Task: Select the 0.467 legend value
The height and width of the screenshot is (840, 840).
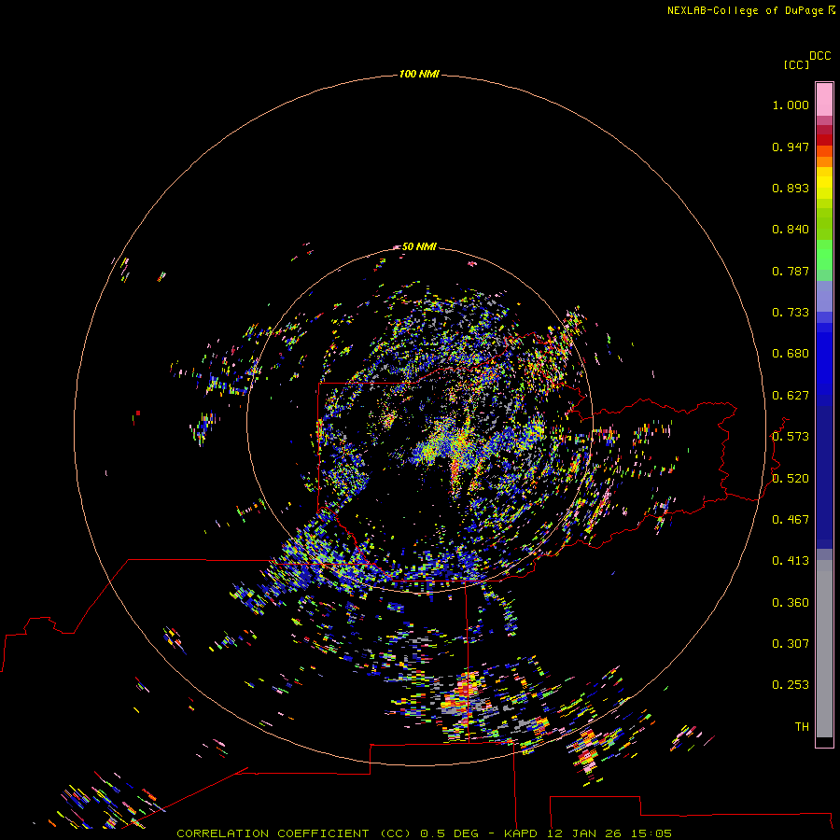Action: (791, 520)
